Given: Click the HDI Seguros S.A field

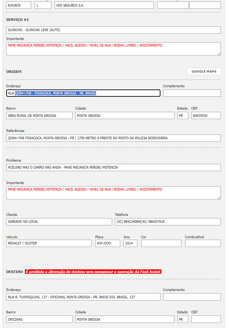Looking at the screenshot, I should (x=104, y=5).
